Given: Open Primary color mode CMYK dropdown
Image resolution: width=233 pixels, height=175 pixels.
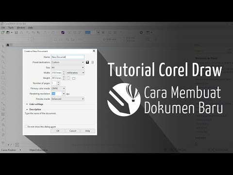Looking at the screenshot, I should [x=58, y=88].
